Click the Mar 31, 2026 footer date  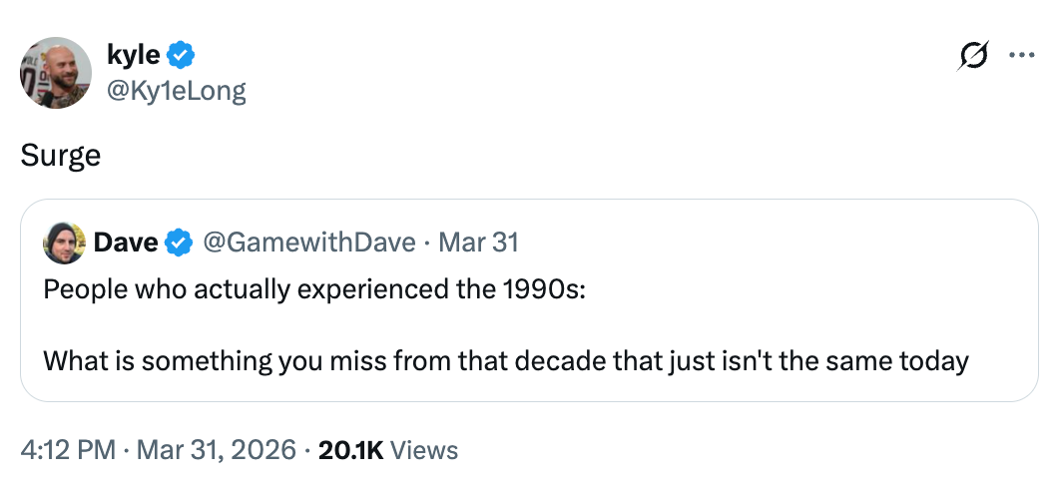(217, 450)
